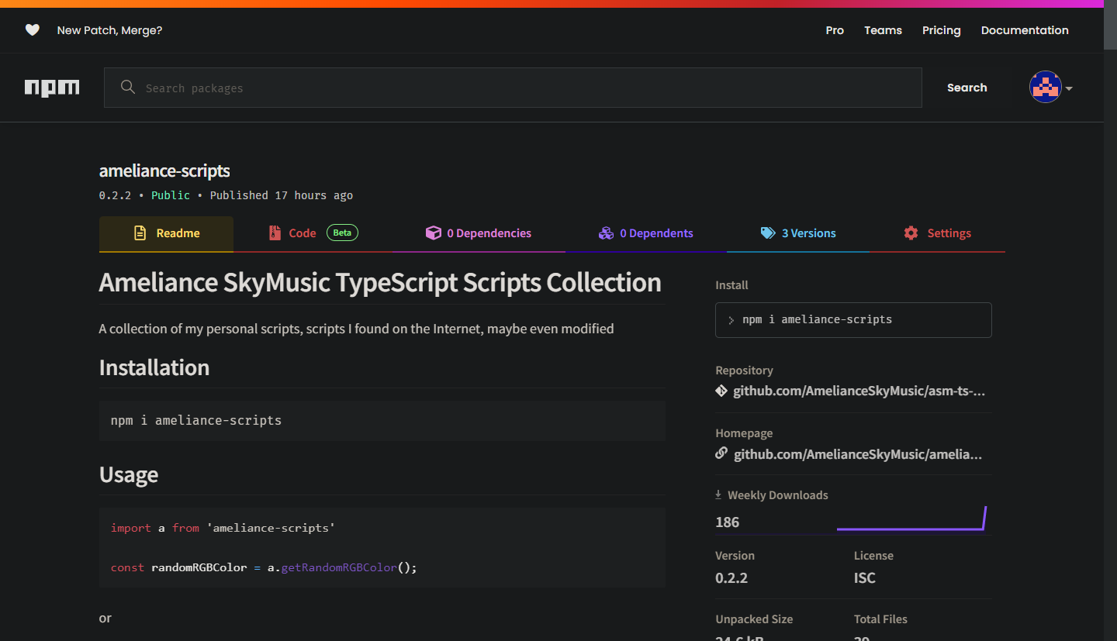The image size is (1117, 641).
Task: Click the Settings gear icon
Action: [x=911, y=233]
